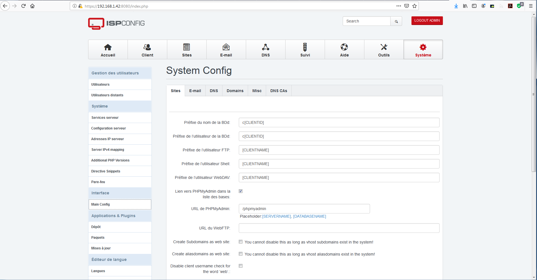Open the Suivi monitoring module
Screen dimensions: 537x280
pos(305,49)
